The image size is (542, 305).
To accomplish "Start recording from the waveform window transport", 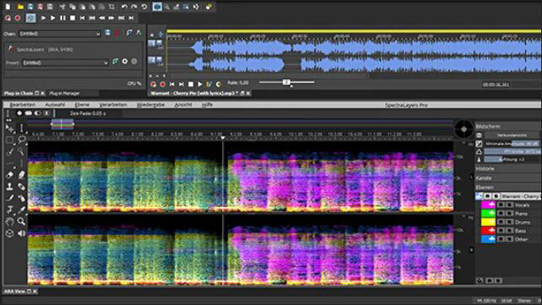I will click(162, 84).
